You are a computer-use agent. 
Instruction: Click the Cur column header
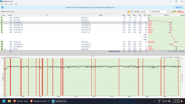coord(140,15)
